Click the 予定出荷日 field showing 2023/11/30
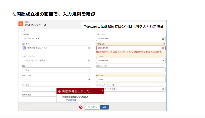This screenshot has width=205, height=118. click(131, 48)
